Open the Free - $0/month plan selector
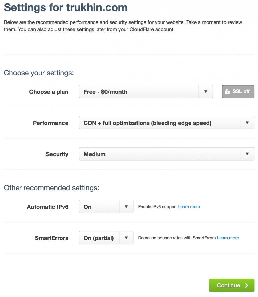 139,92
